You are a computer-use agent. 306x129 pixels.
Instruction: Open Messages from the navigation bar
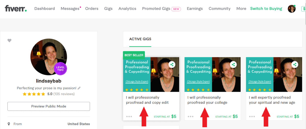coord(70,9)
